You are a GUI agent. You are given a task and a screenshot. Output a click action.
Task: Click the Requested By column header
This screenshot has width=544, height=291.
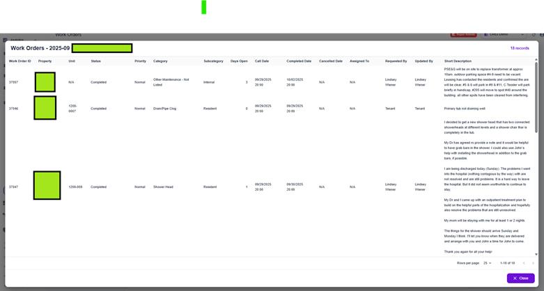pos(396,61)
